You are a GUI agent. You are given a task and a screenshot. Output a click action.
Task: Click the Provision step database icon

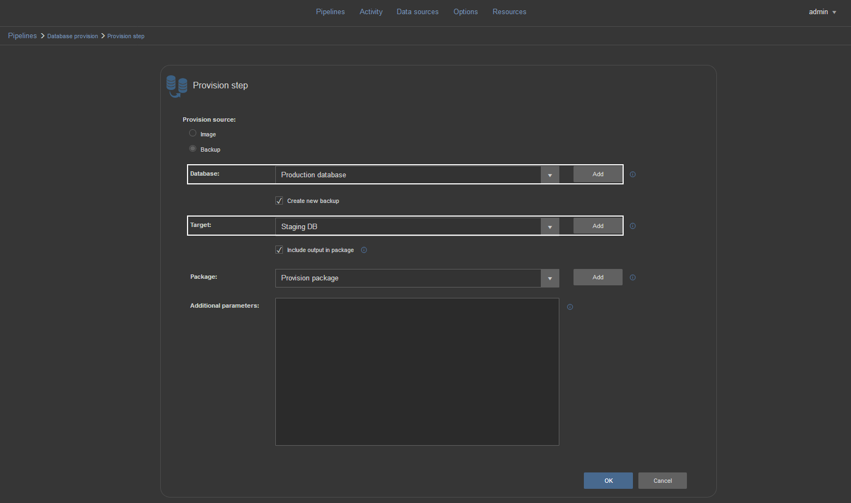tap(177, 86)
